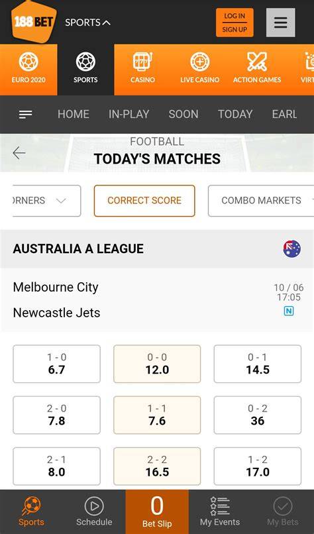Screen dimensions: 314x534
Task: Open the Combo Markets dropdown
Action: [261, 201]
